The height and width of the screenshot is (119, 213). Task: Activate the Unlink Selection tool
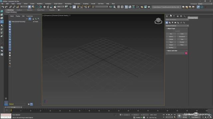pos(14,7)
